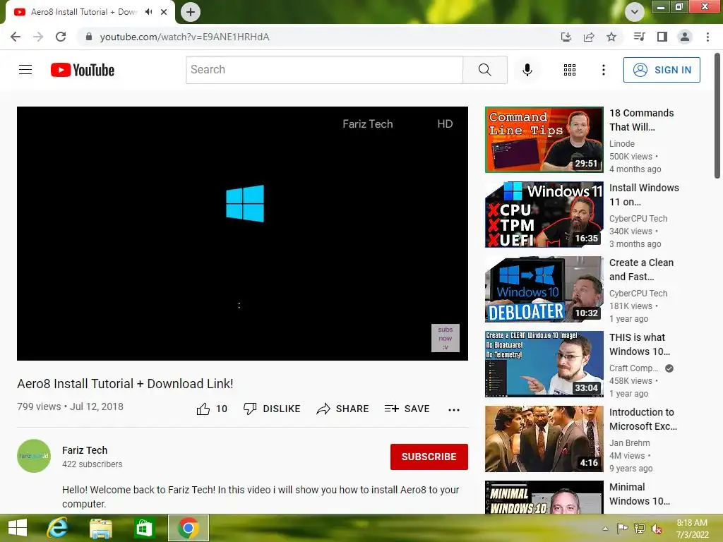Mute the tab via speaker icon
The height and width of the screenshot is (542, 723).
[x=148, y=12]
